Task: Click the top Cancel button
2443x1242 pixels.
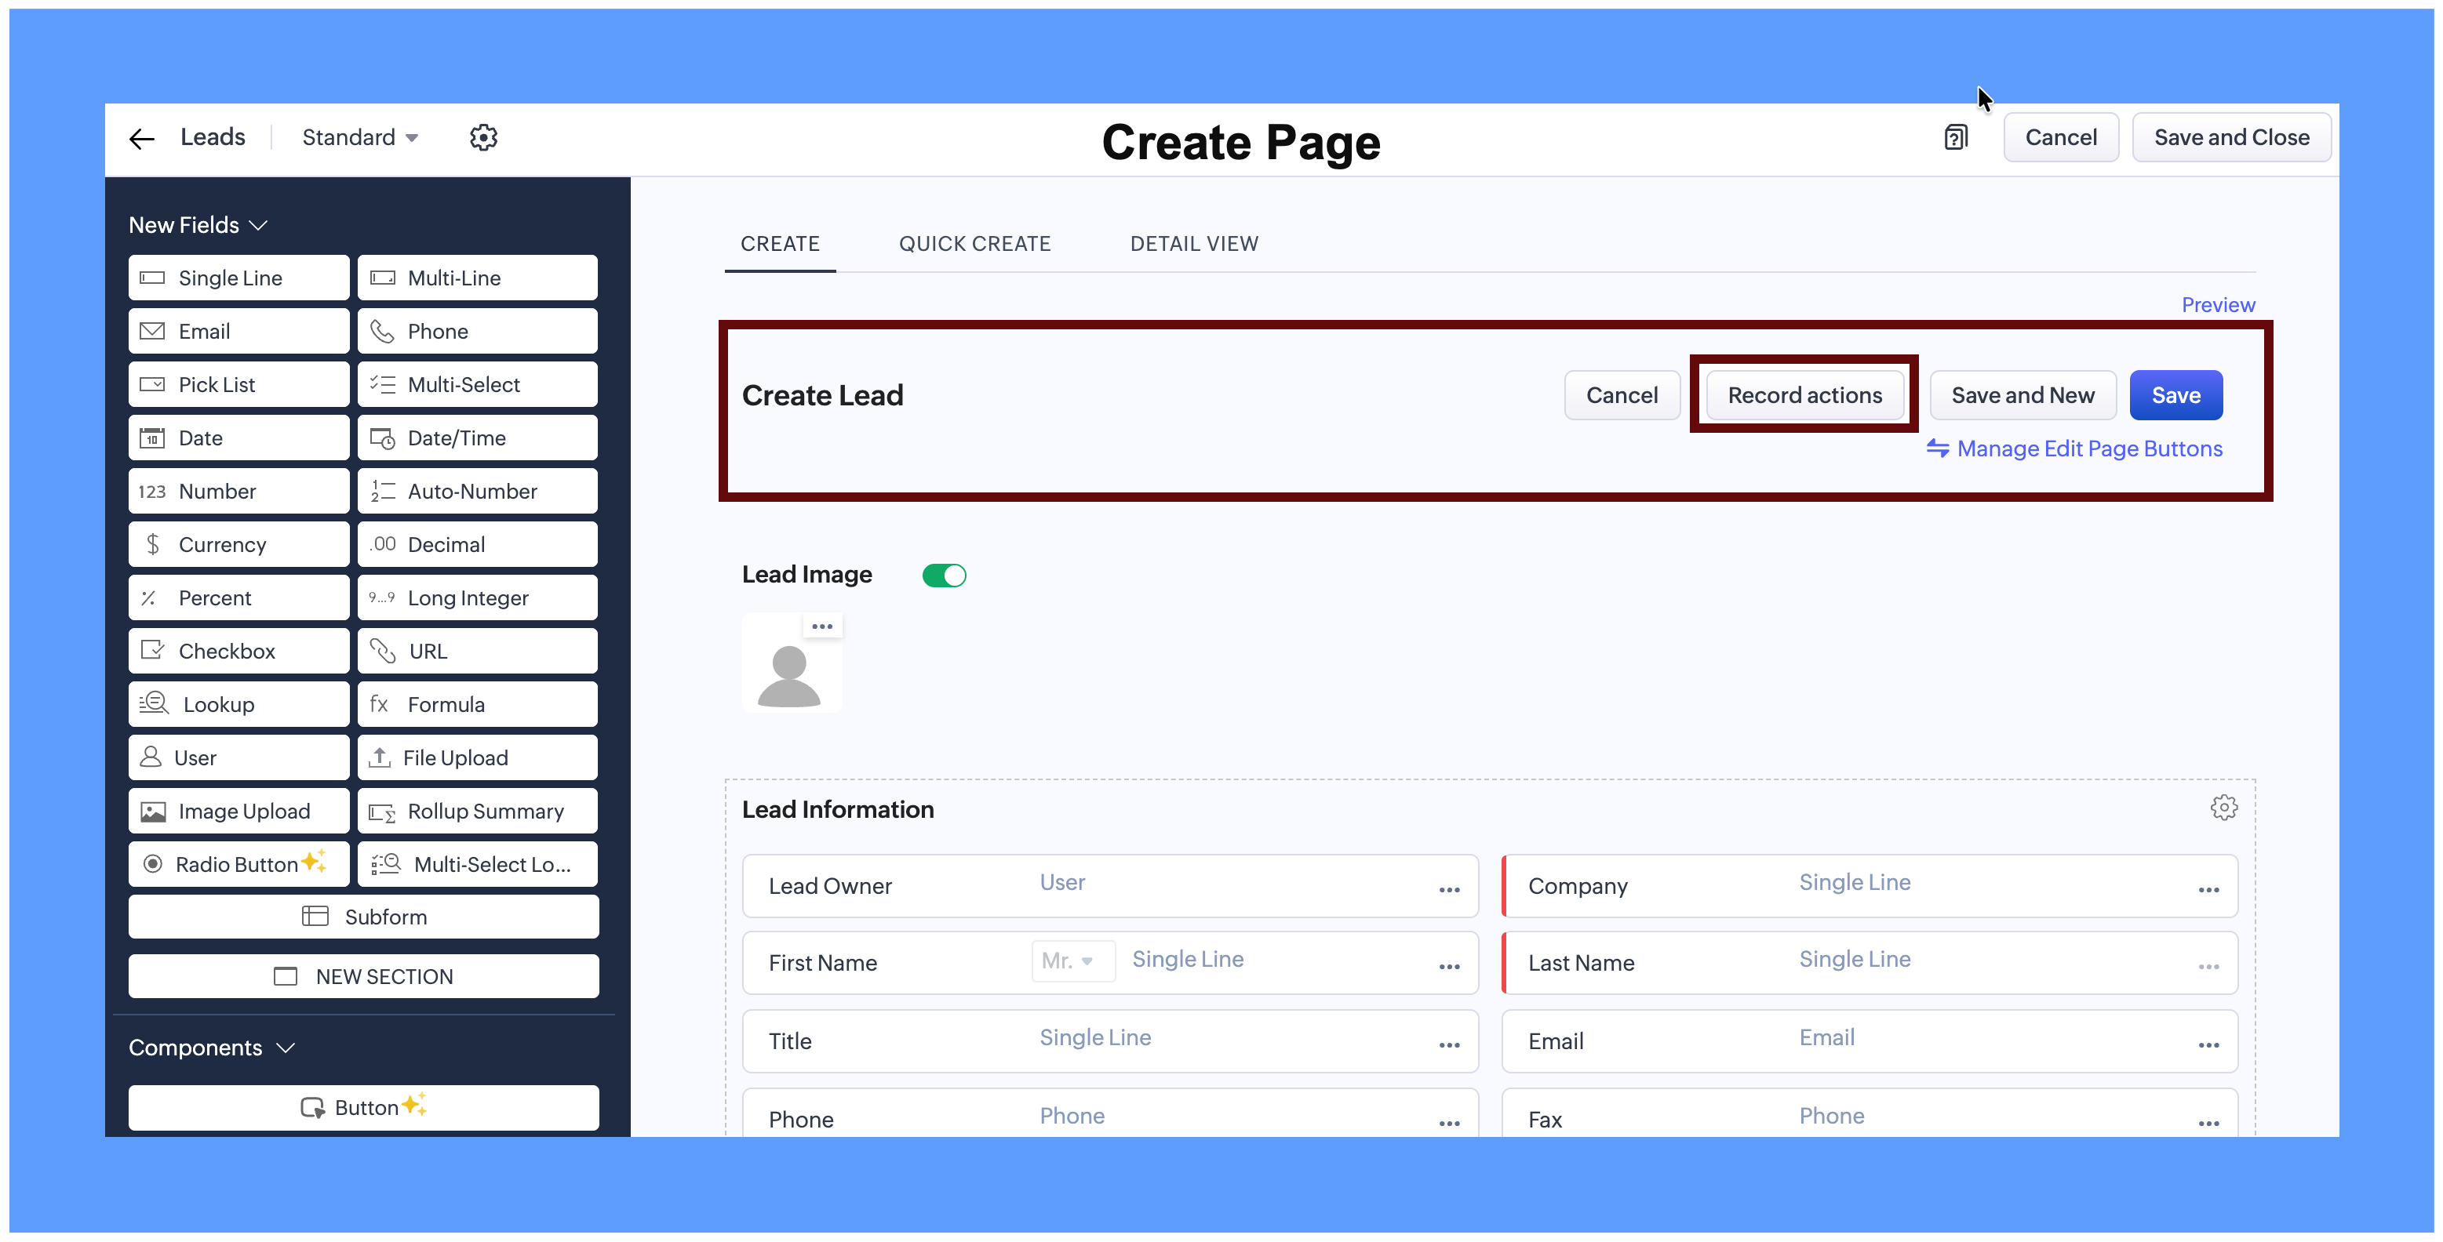Action: (2061, 137)
